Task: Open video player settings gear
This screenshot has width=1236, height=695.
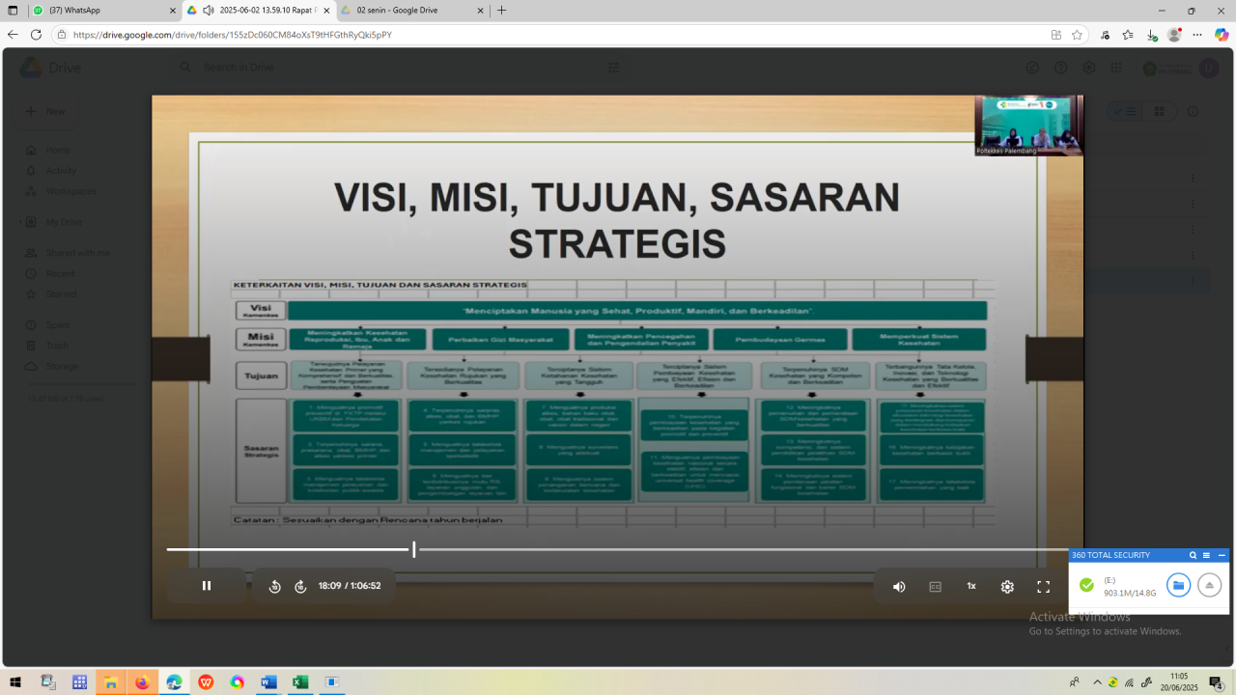Action: (1007, 586)
